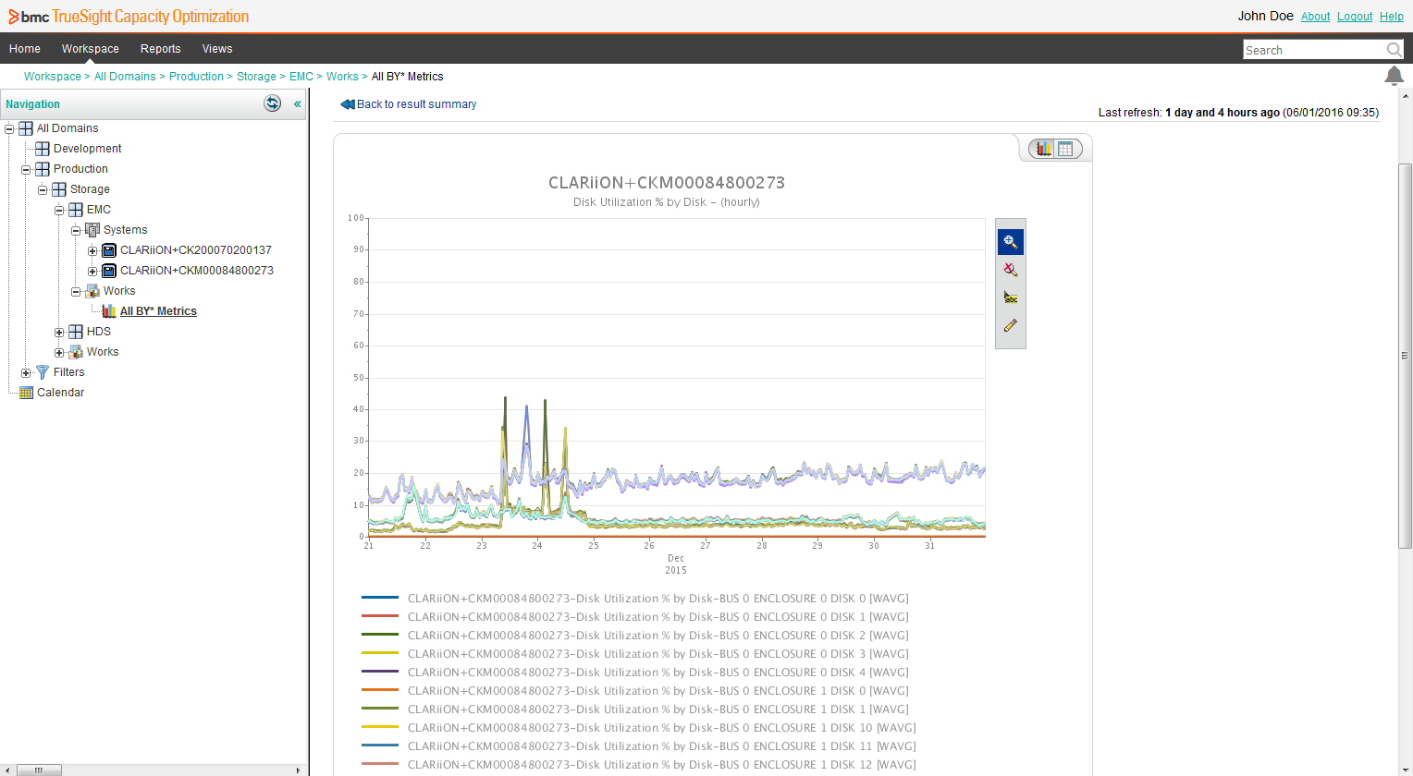Click the Development domain icon
The image size is (1413, 776).
coord(43,149)
